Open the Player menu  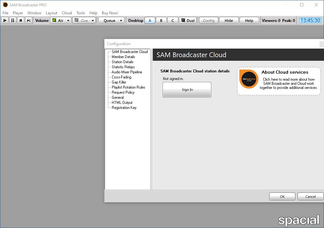[18, 13]
